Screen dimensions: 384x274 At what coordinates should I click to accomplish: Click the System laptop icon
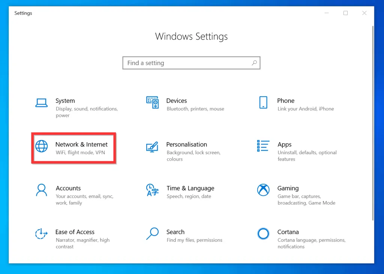click(x=41, y=103)
